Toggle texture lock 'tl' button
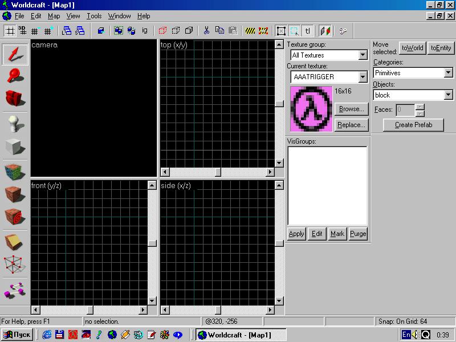The width and height of the screenshot is (456, 342). 307,31
